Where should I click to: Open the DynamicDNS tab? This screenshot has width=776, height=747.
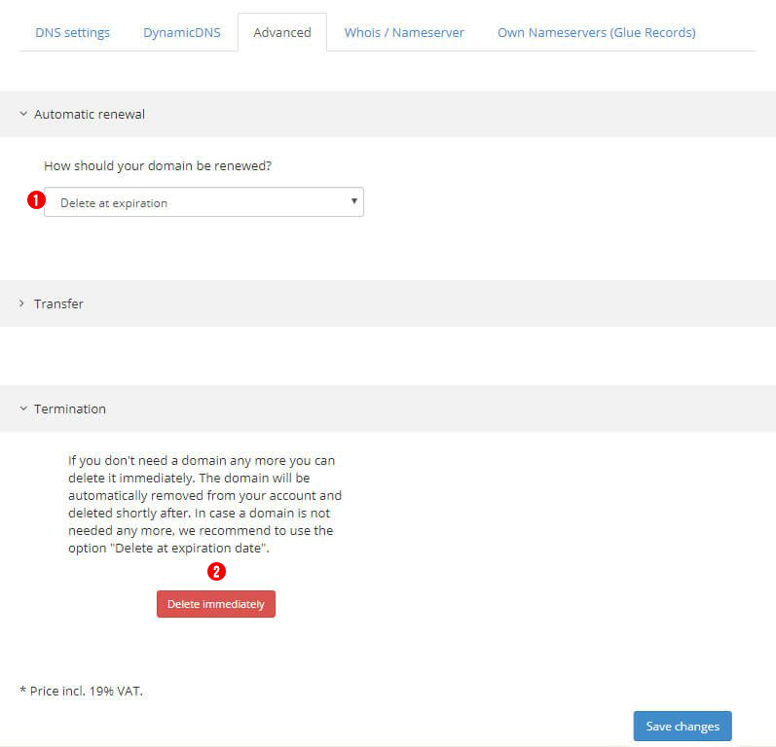(x=182, y=33)
